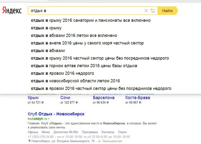Pick suggestion 'отдых в новосибирской области летом 2016'

75,81
